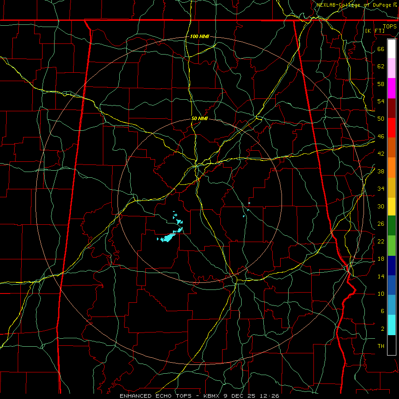Select the light green legend color band

coord(391,246)
